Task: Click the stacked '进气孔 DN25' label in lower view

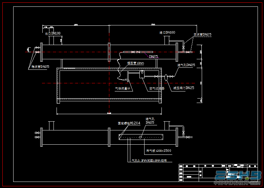Action: [x=150, y=121]
